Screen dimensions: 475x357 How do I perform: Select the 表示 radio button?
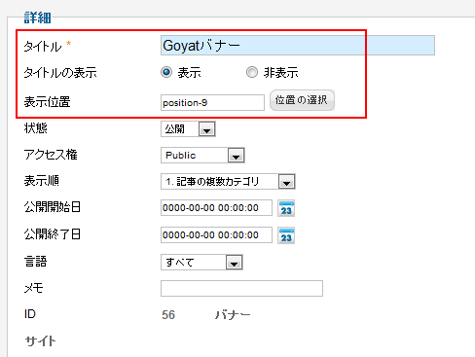pyautogui.click(x=166, y=72)
